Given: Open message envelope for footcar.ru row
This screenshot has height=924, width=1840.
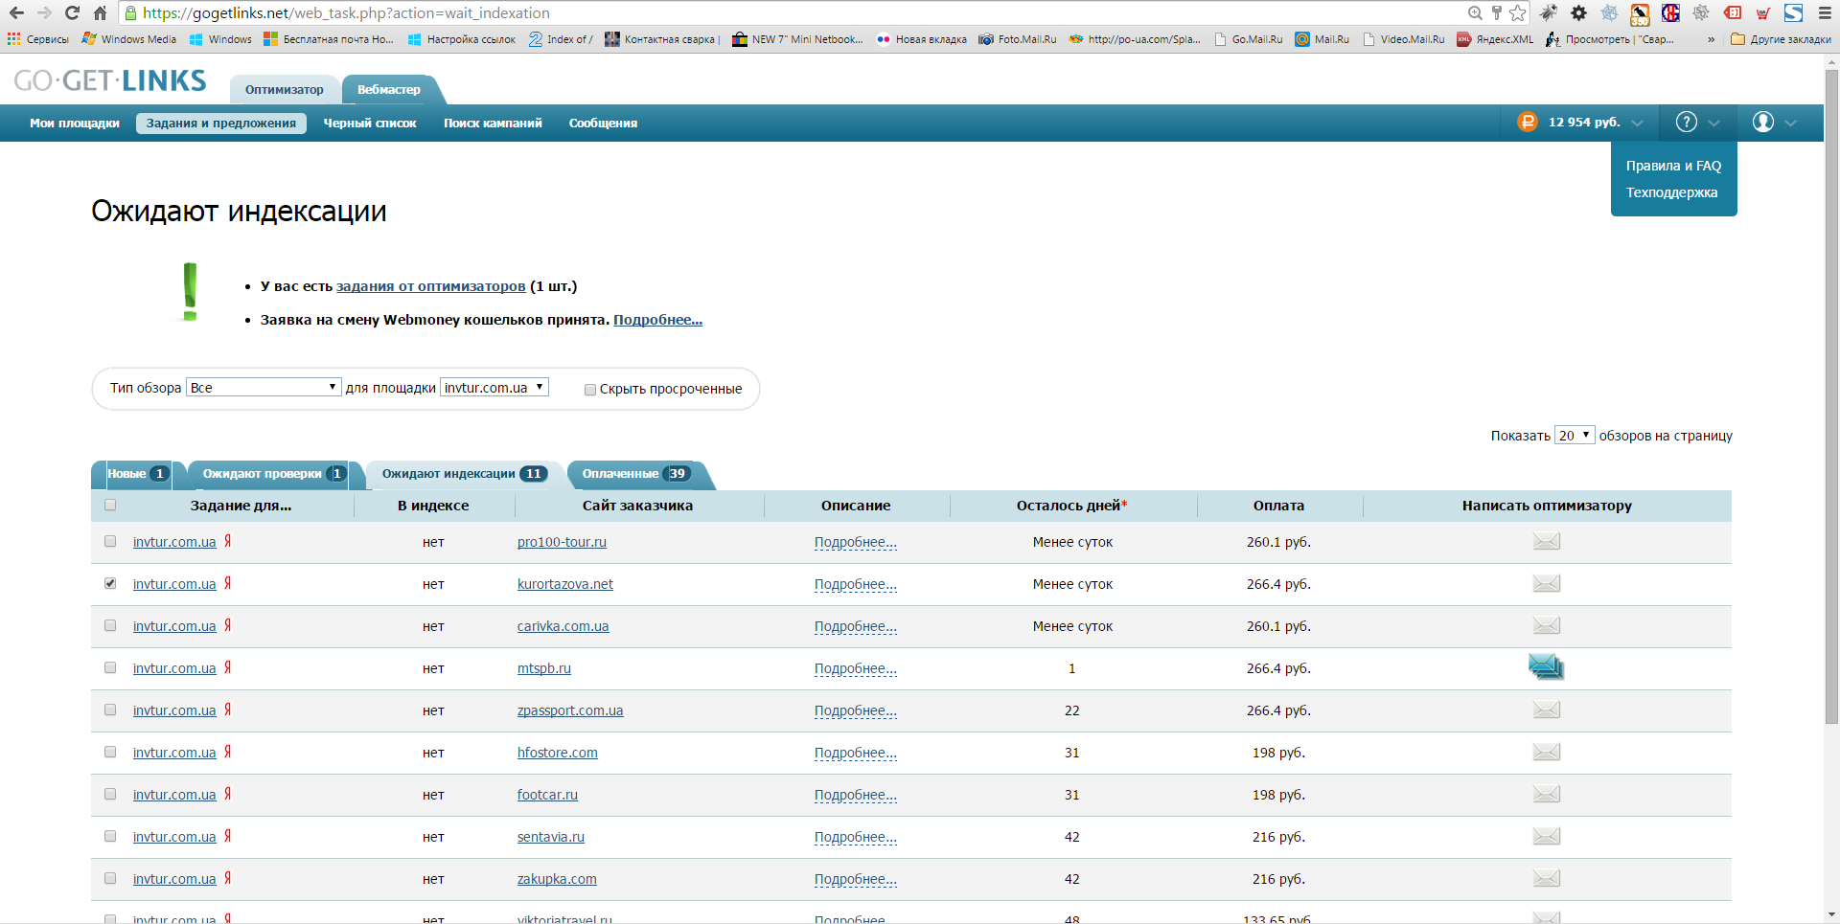Looking at the screenshot, I should point(1546,795).
